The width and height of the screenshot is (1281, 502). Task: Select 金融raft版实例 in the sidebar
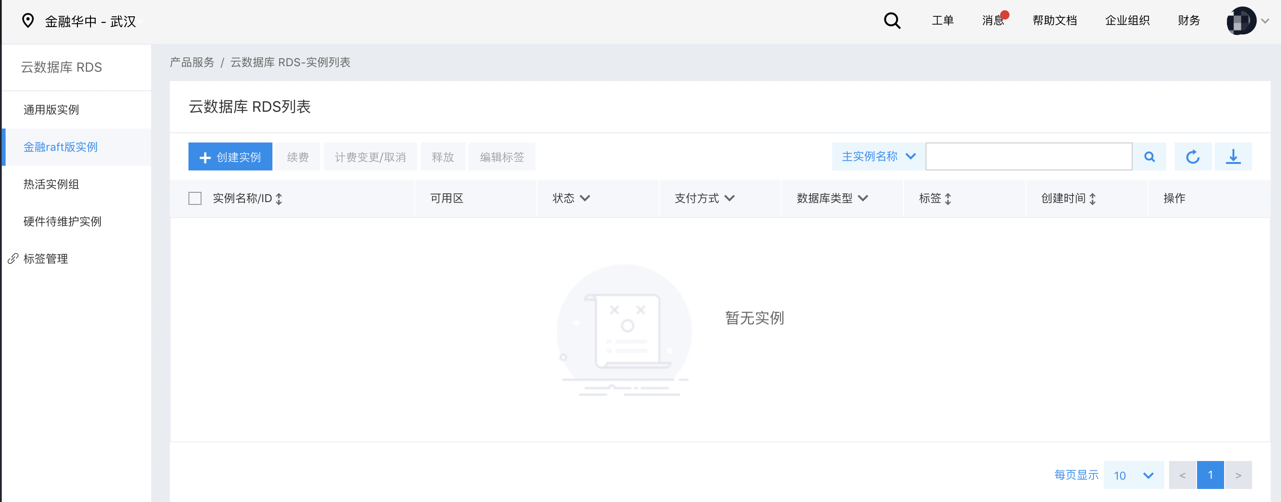click(x=77, y=147)
